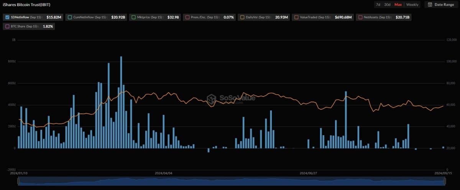Click the BTC Share value 1.82%
The width and height of the screenshot is (460, 190).
click(x=48, y=26)
